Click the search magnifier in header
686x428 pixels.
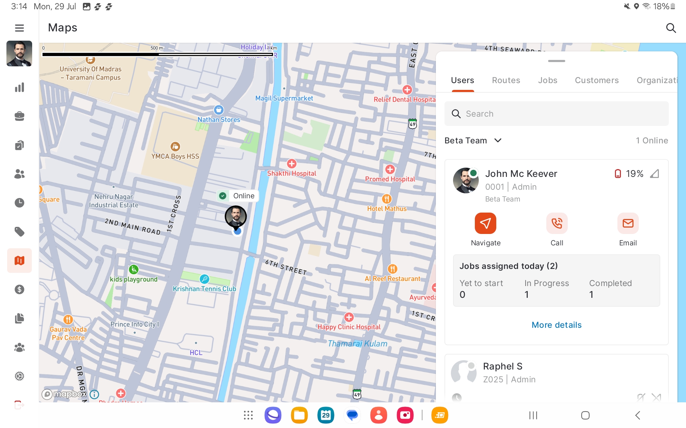(x=671, y=28)
